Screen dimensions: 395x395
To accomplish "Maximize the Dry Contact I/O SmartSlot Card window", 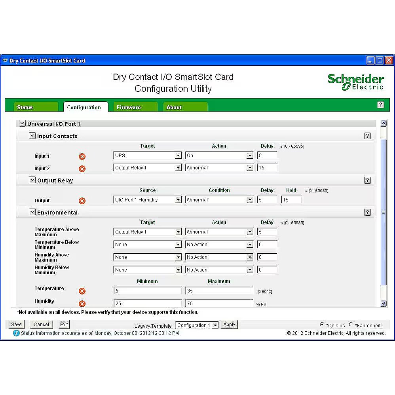I will 380,61.
